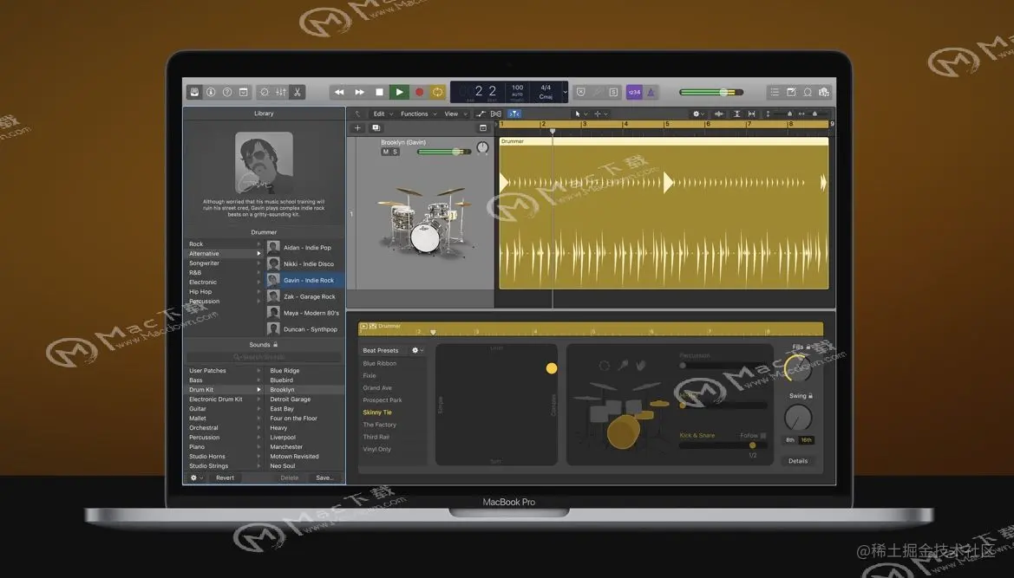Open the media Browsers button
Screen dimensions: 1014x578
pyautogui.click(x=824, y=93)
